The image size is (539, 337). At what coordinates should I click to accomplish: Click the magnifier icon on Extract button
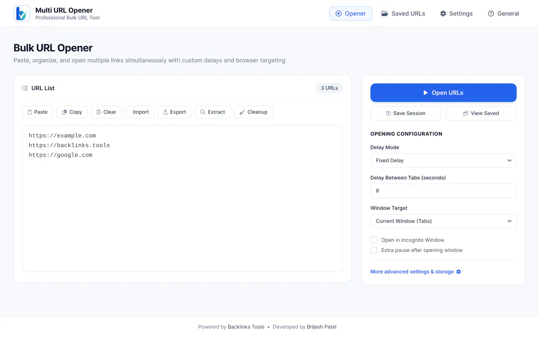point(203,112)
